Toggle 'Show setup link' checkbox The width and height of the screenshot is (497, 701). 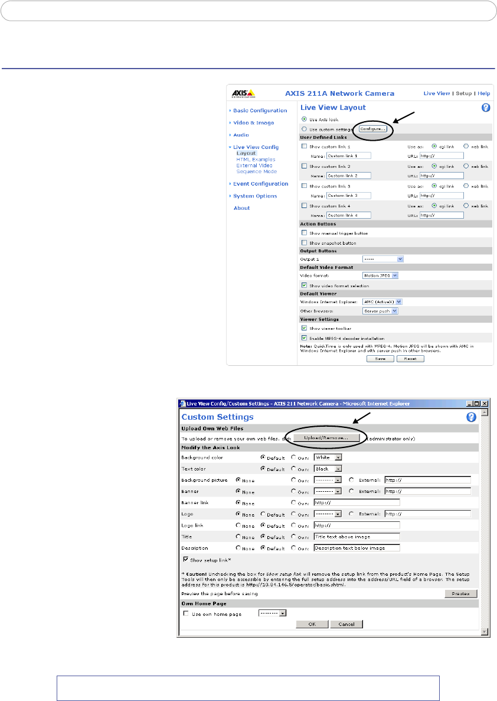click(186, 559)
